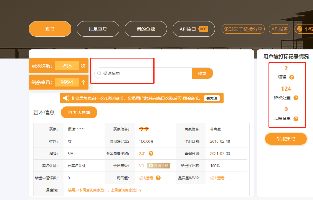313x200 pixels.
Task: Click the 搜索 button
Action: 202,73
